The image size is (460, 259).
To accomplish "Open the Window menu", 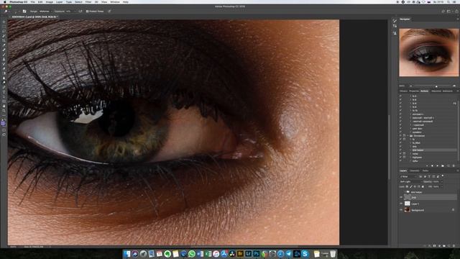I will 115,2.
